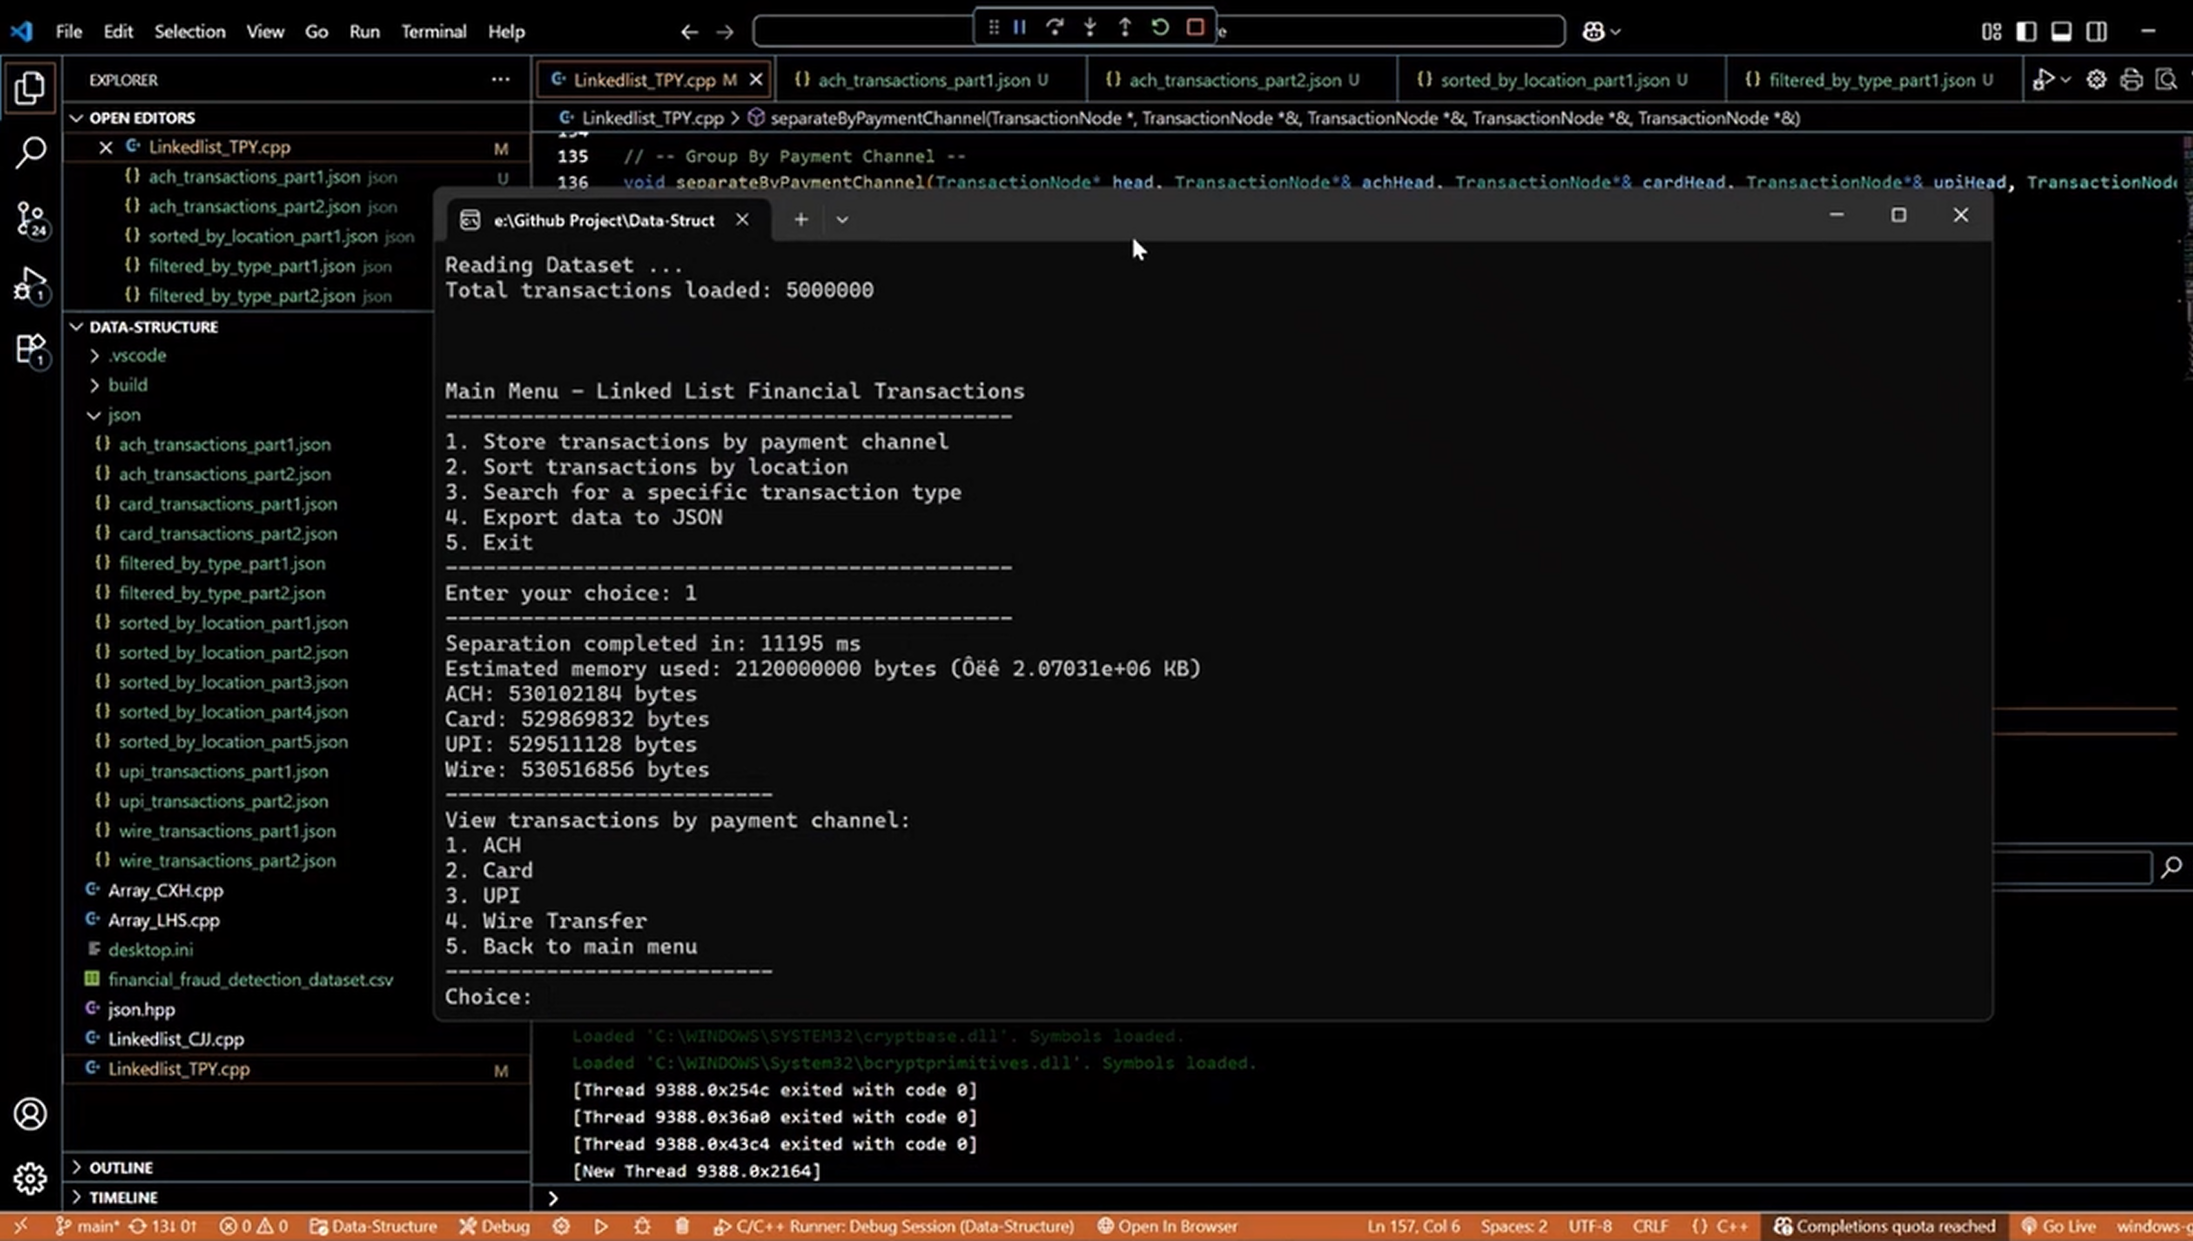Screen dimensions: 2193x1241
Task: Pause the debug session
Action: (1019, 28)
